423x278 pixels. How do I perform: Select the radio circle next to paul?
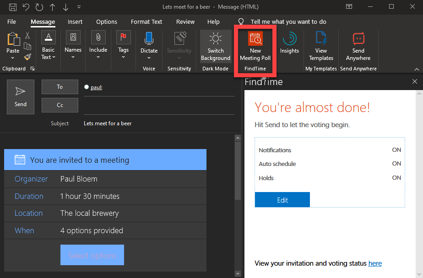[87, 87]
